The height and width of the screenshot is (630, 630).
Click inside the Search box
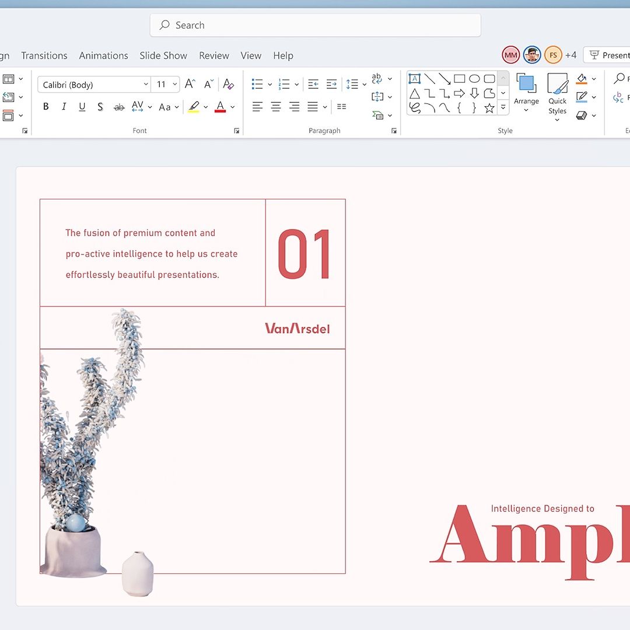coord(315,25)
